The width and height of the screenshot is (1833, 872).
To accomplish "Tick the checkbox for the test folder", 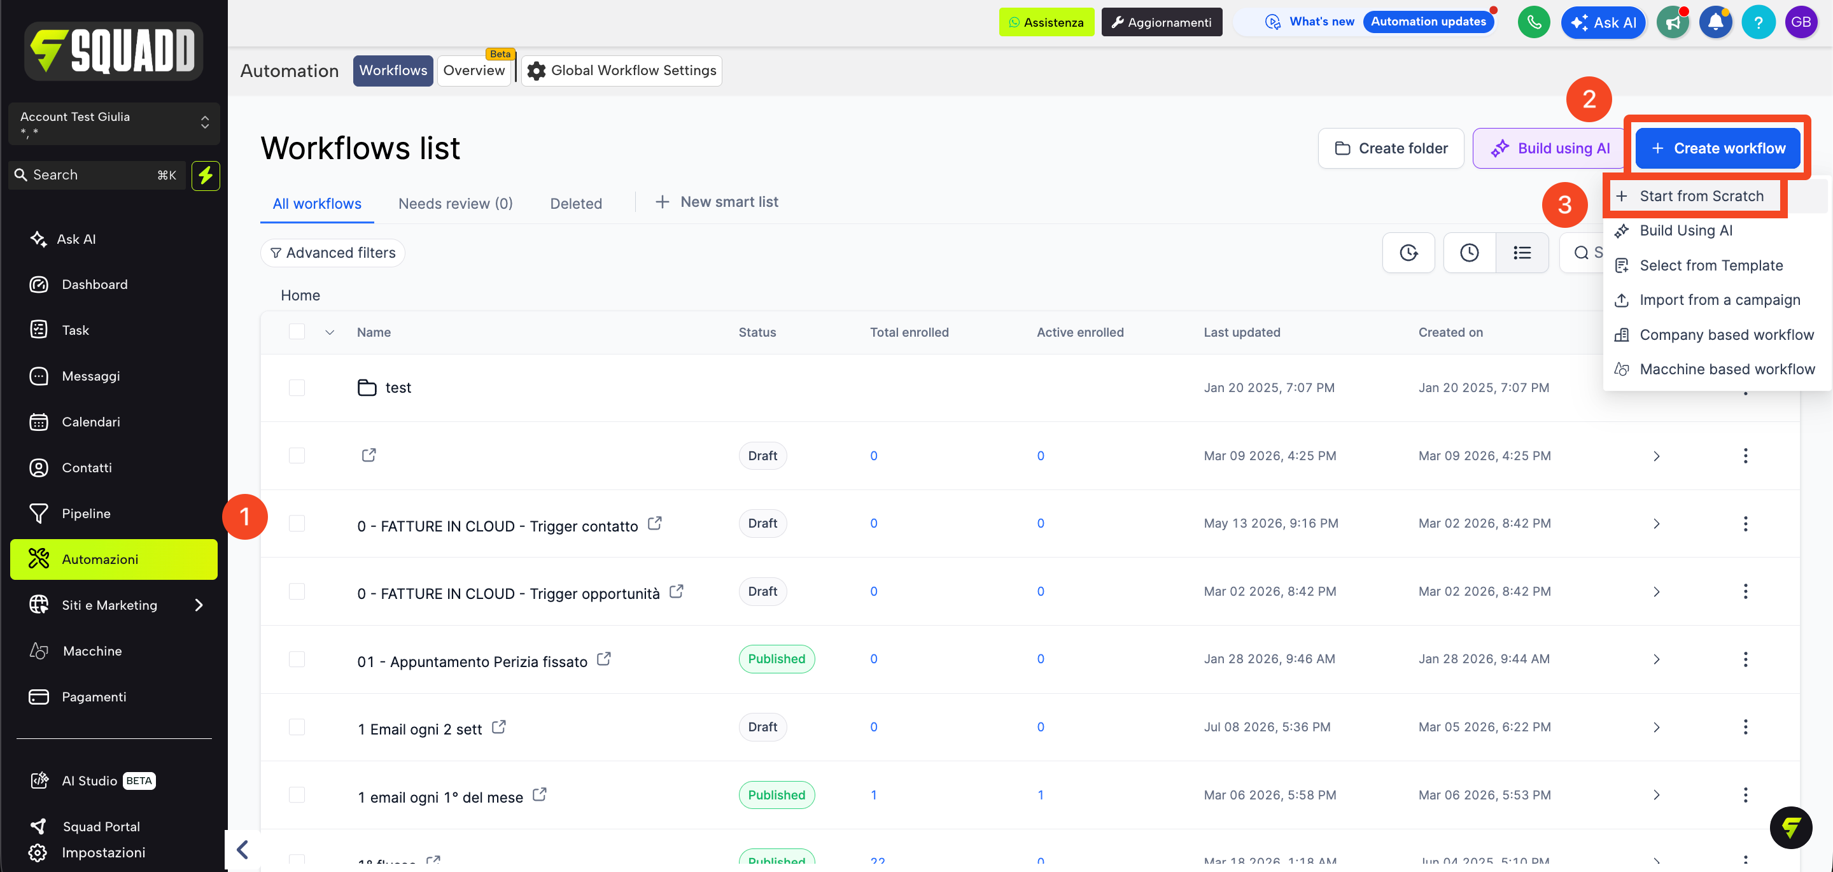I will 297,388.
